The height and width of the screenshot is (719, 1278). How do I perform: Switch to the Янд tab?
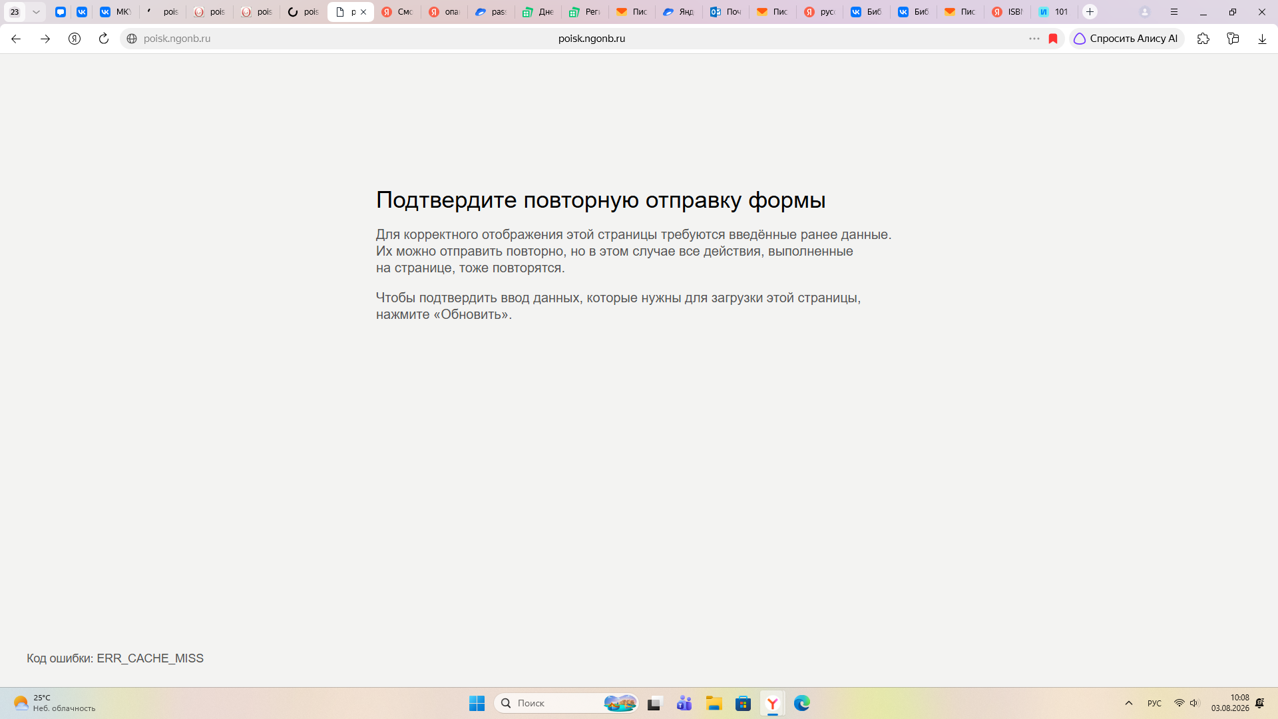tap(679, 12)
